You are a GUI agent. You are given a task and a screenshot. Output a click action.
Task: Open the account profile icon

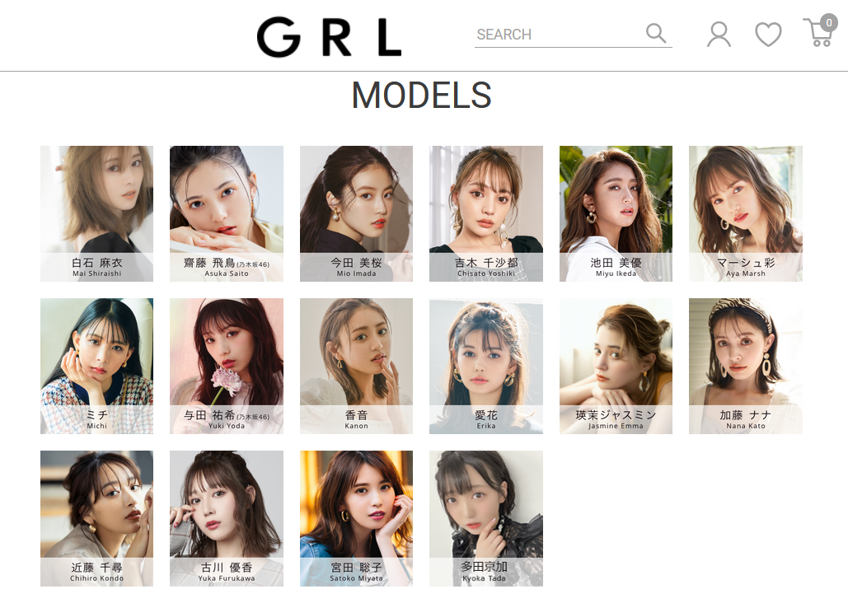[x=719, y=34]
